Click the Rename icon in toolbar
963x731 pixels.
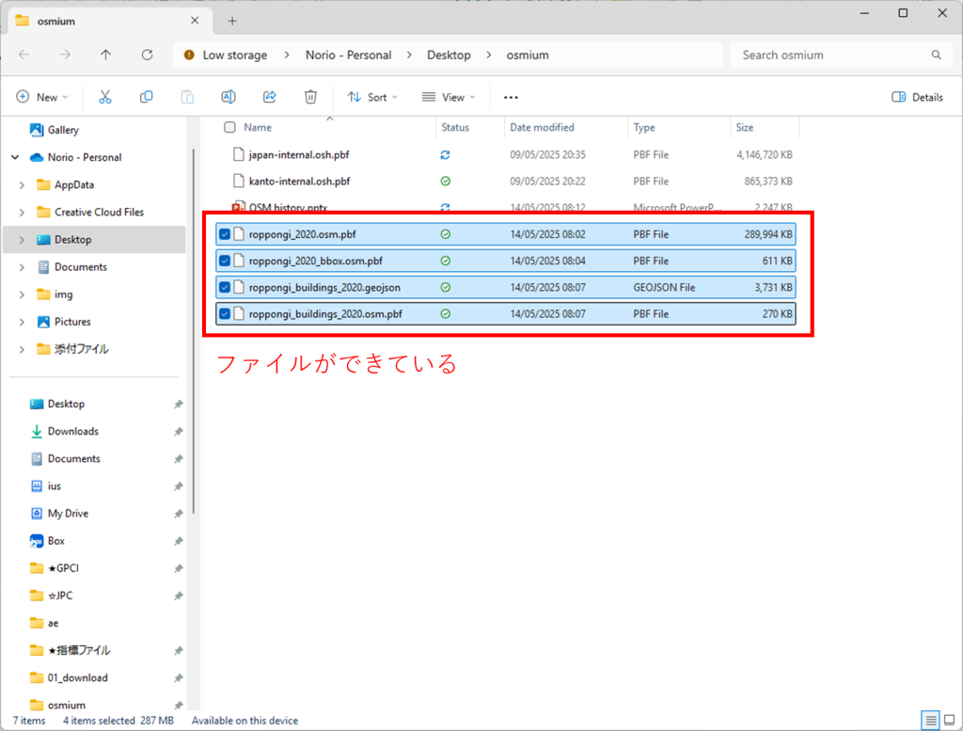click(x=228, y=97)
